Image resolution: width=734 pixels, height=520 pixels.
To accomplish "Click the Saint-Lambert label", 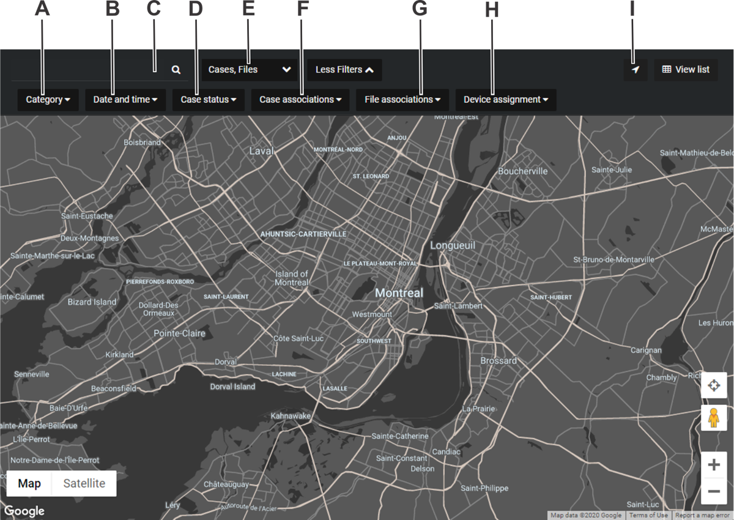I will (x=458, y=305).
